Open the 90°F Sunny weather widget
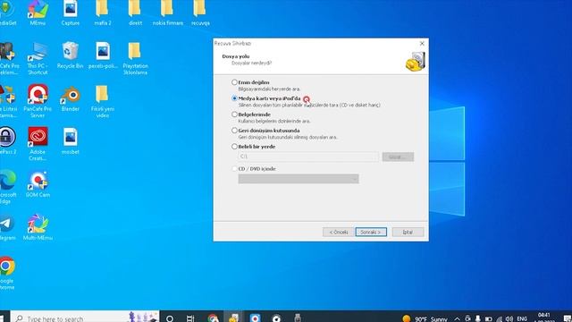572x322 pixels. (x=425, y=318)
